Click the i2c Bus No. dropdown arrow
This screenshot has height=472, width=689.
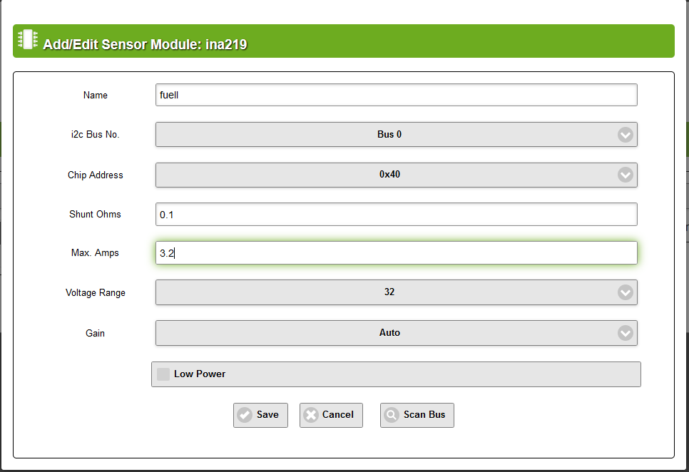[626, 135]
